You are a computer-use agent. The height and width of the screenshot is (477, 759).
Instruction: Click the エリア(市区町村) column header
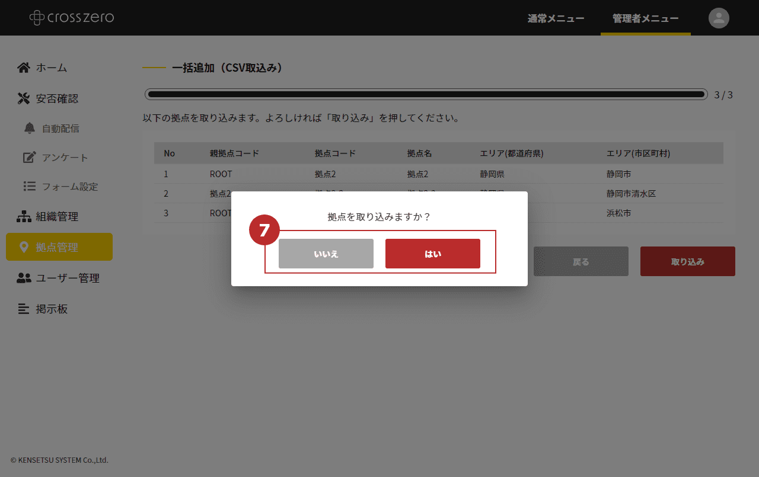638,153
